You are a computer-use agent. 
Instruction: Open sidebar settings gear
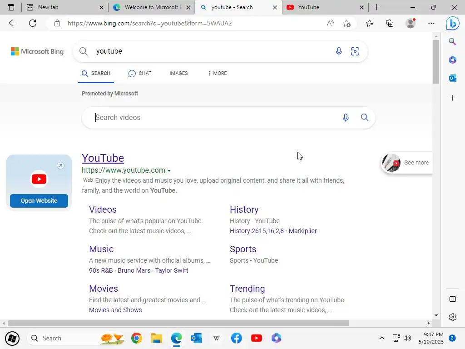(x=453, y=317)
